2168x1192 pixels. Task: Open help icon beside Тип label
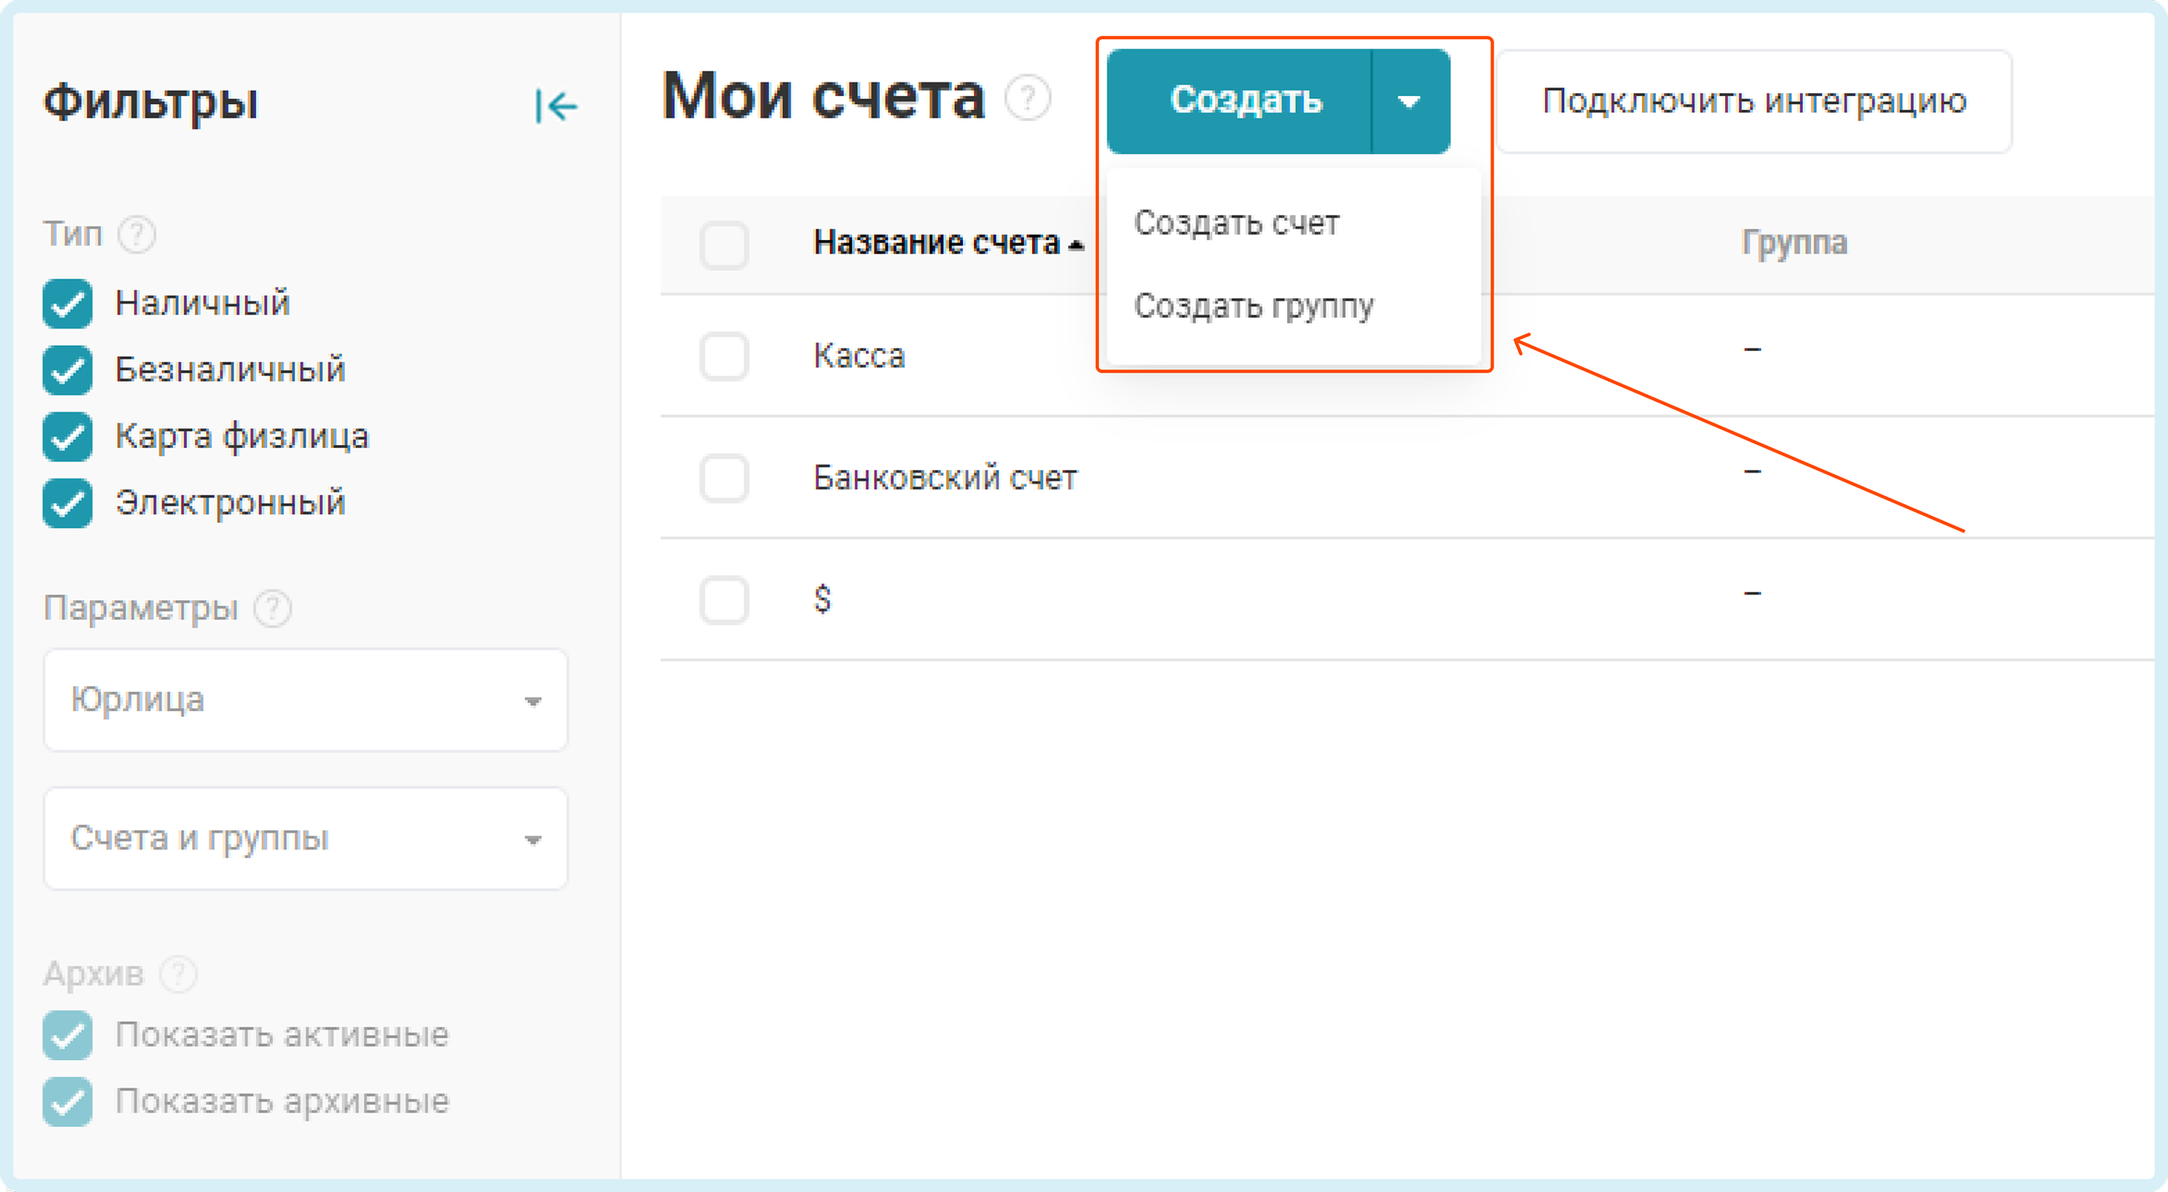pos(137,234)
